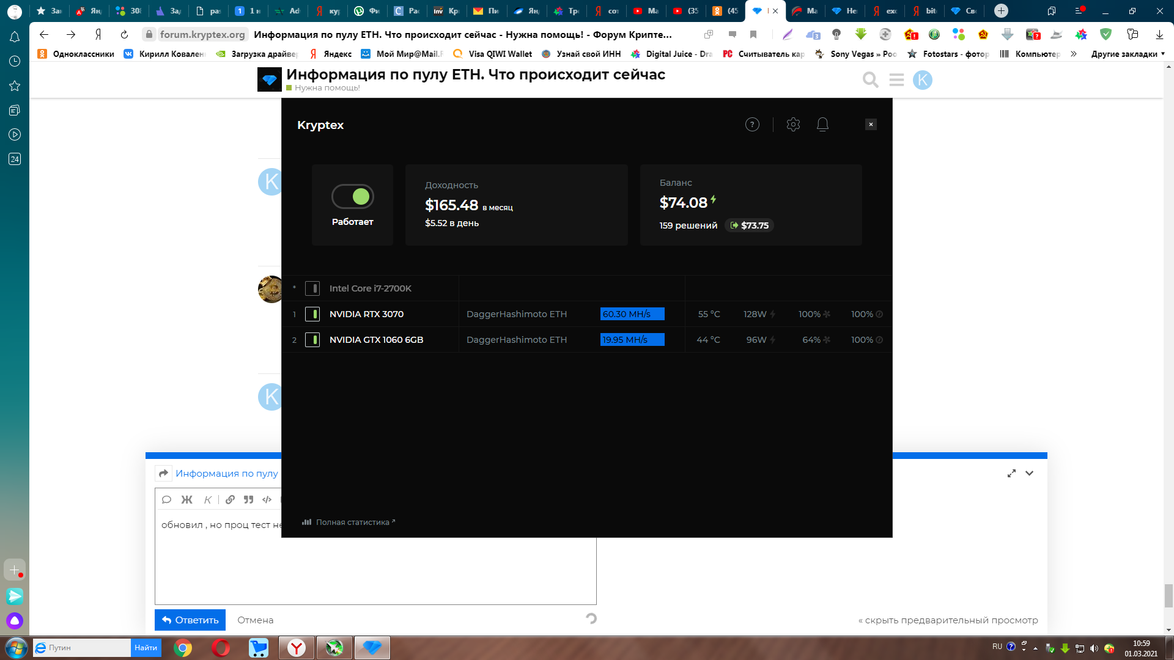The height and width of the screenshot is (660, 1174).
Task: Open Opera from the taskbar
Action: point(221,648)
